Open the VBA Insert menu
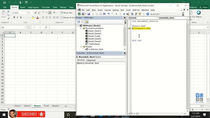Viewport: 210px width, 118px height. click(x=100, y=10)
